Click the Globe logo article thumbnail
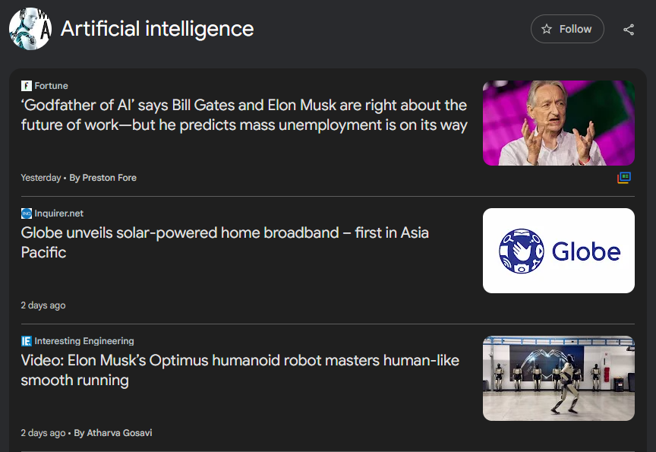Viewport: 656px width, 452px height. 558,251
